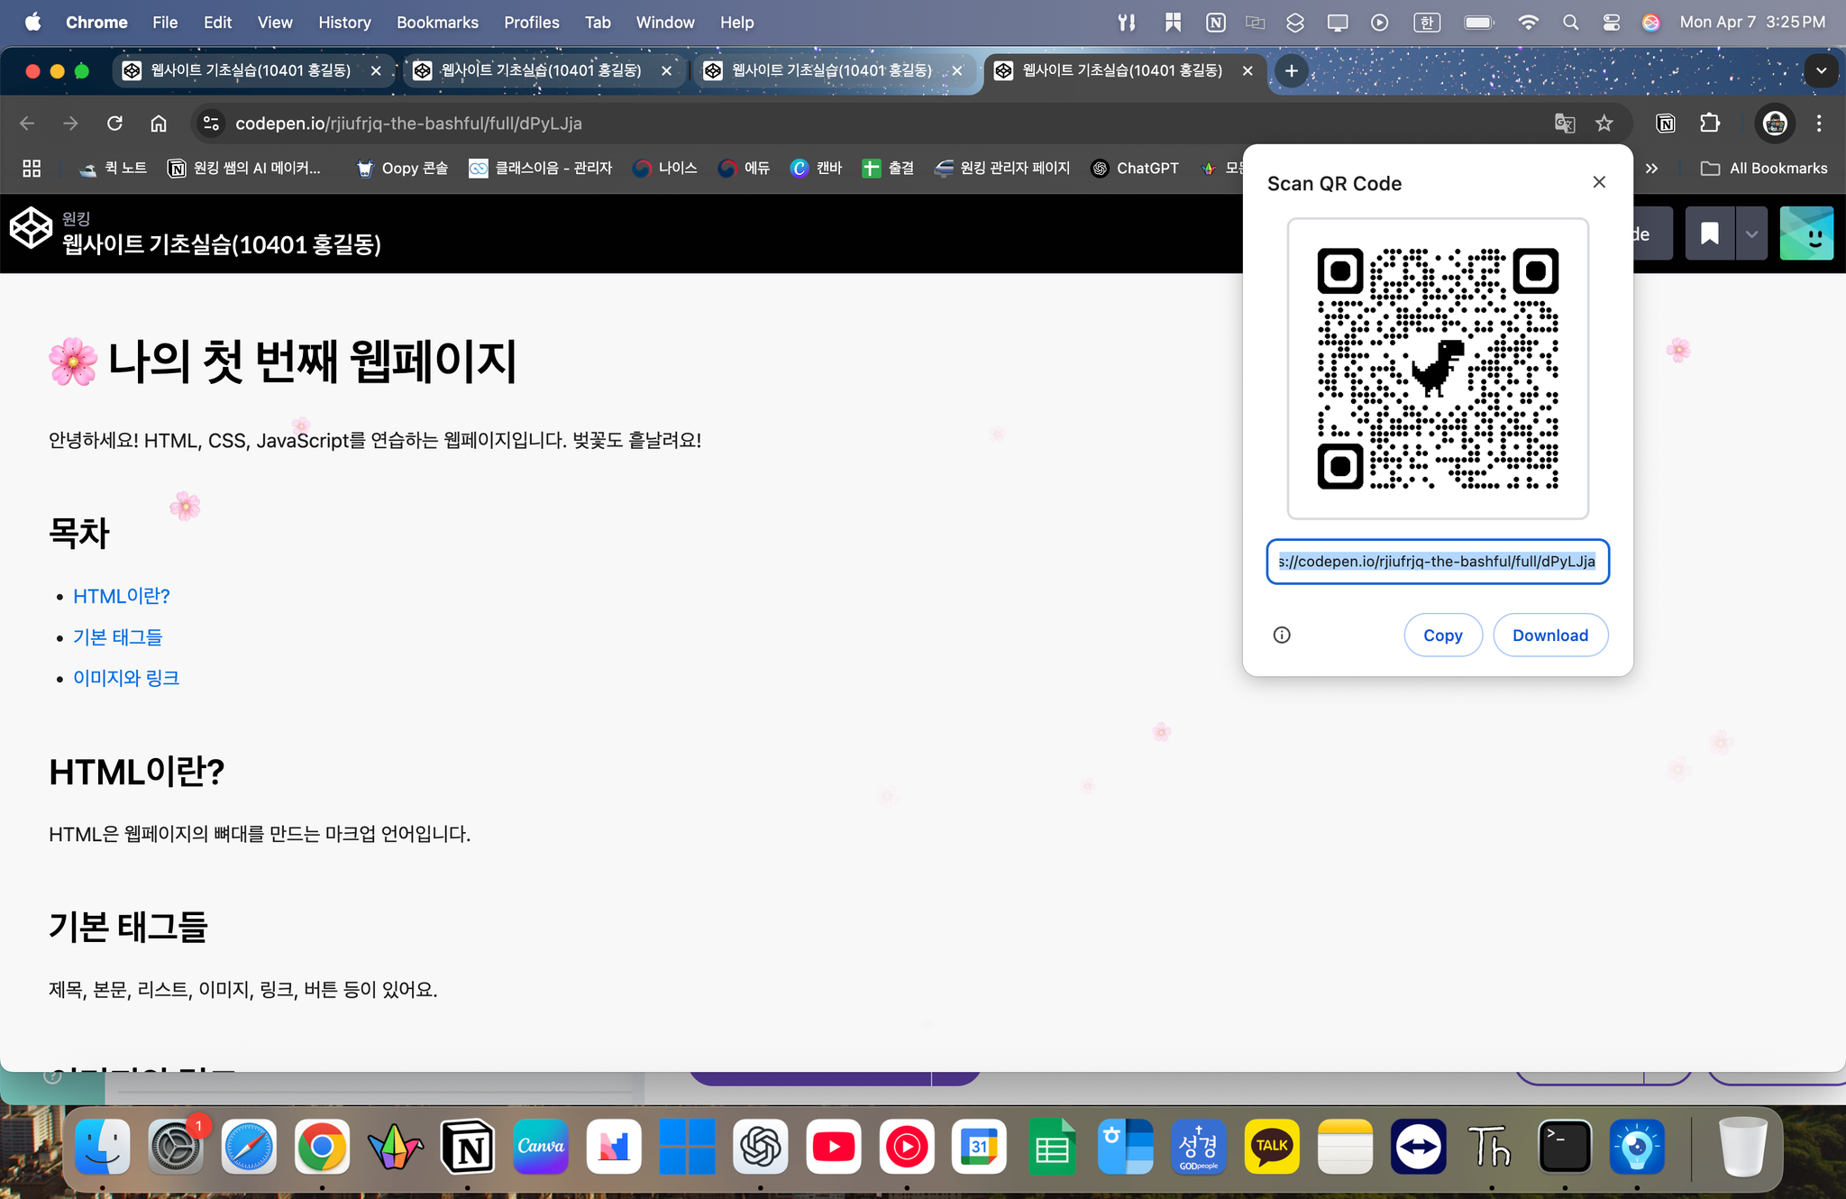Open the 퀵 노트 bookmark
The width and height of the screenshot is (1846, 1199).
pyautogui.click(x=113, y=169)
